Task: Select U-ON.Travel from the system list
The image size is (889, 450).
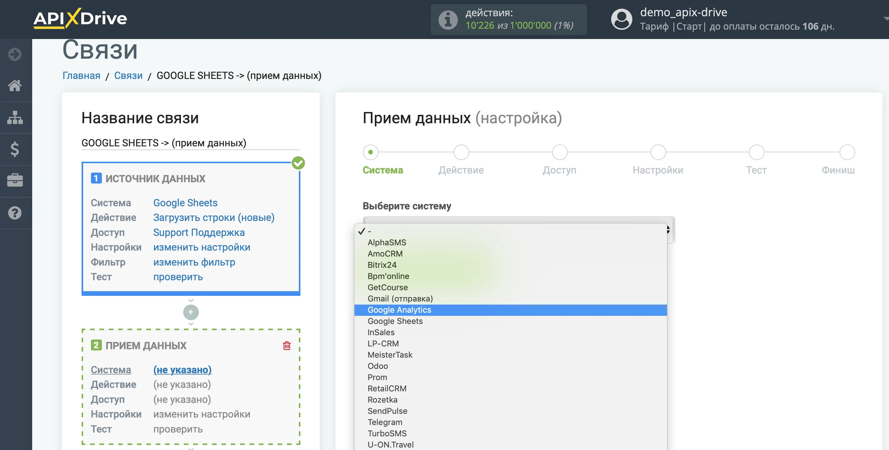Action: 510,444
